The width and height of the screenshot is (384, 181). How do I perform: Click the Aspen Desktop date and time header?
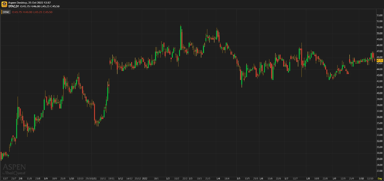coord(30,2)
